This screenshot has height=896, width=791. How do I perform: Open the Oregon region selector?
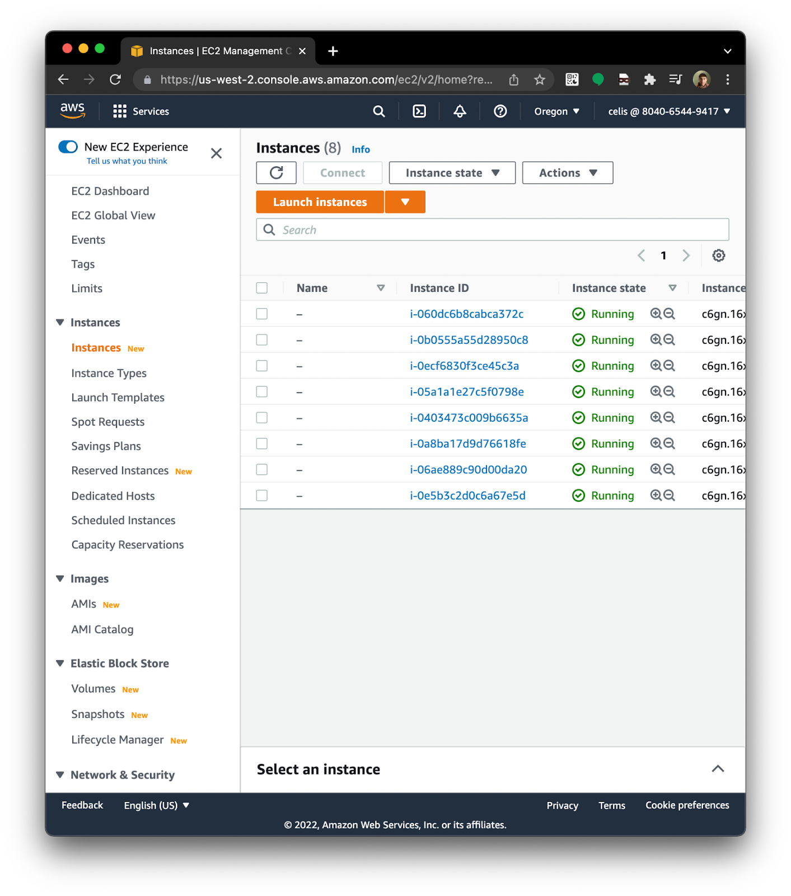point(556,111)
